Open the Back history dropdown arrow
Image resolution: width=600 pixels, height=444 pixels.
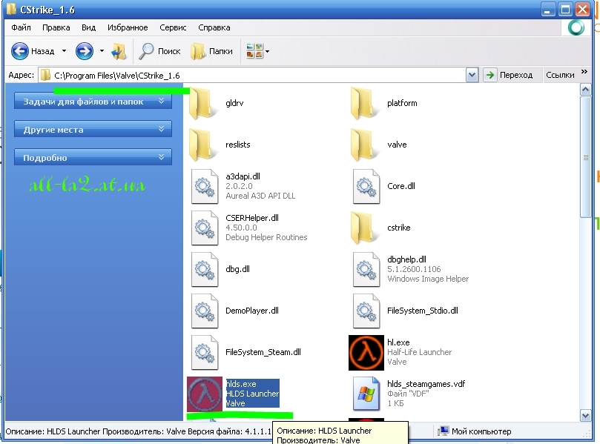(x=64, y=51)
